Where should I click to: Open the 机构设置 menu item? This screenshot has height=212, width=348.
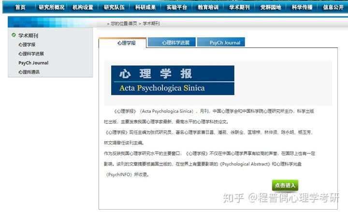tap(83, 7)
